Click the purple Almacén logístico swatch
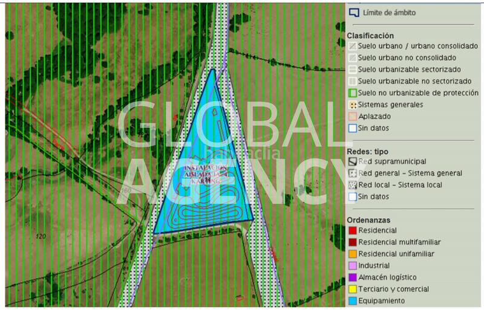Screen dimensions: 484x310 point(352,277)
